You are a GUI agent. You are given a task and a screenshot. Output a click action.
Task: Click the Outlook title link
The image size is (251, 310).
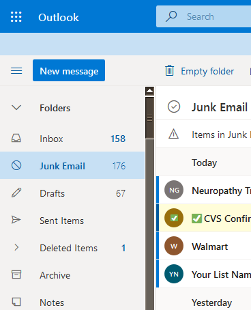(x=59, y=18)
